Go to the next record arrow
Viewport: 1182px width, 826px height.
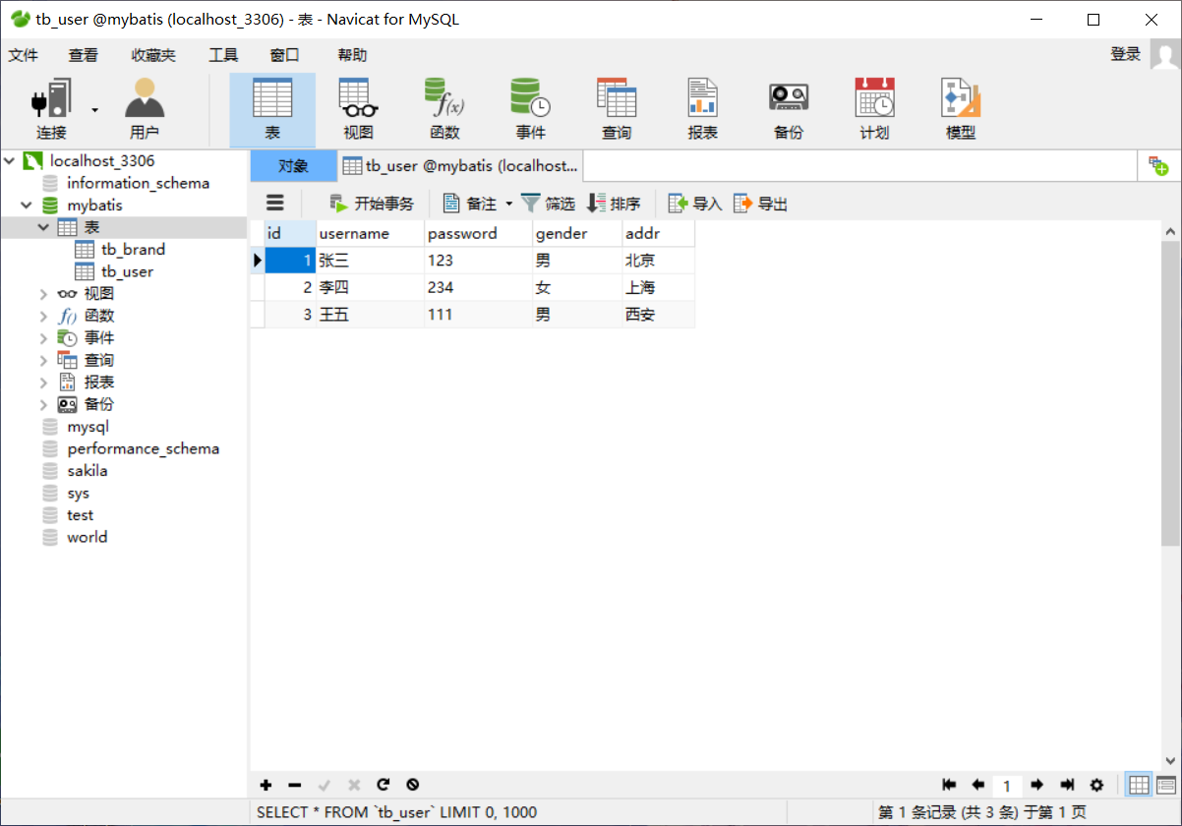[1036, 785]
